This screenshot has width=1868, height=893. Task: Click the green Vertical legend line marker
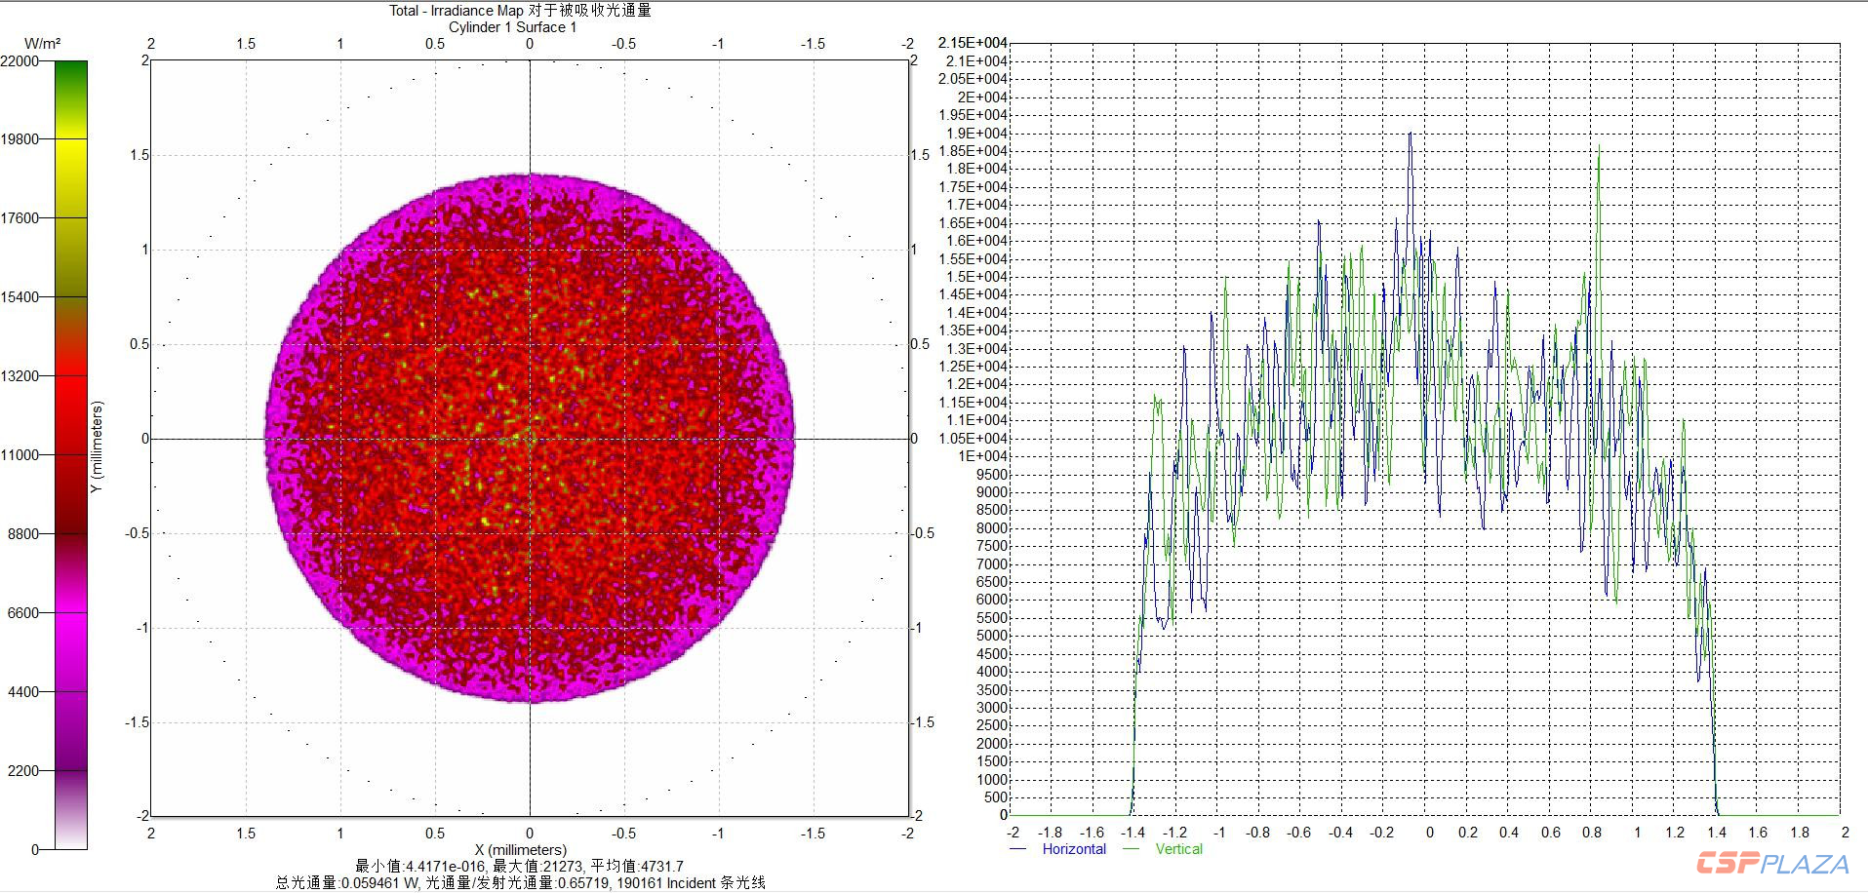1132,849
